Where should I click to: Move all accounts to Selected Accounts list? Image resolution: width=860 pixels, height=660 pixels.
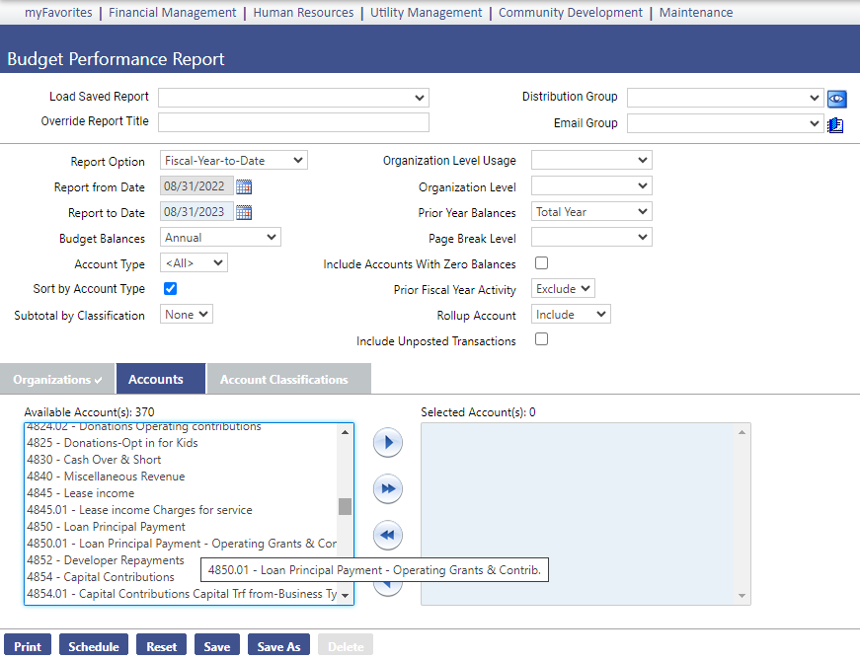pyautogui.click(x=388, y=488)
